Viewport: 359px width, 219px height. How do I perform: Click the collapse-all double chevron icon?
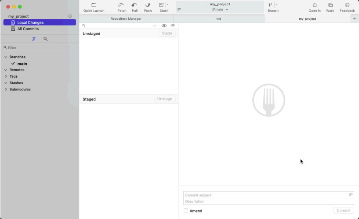pos(155,26)
